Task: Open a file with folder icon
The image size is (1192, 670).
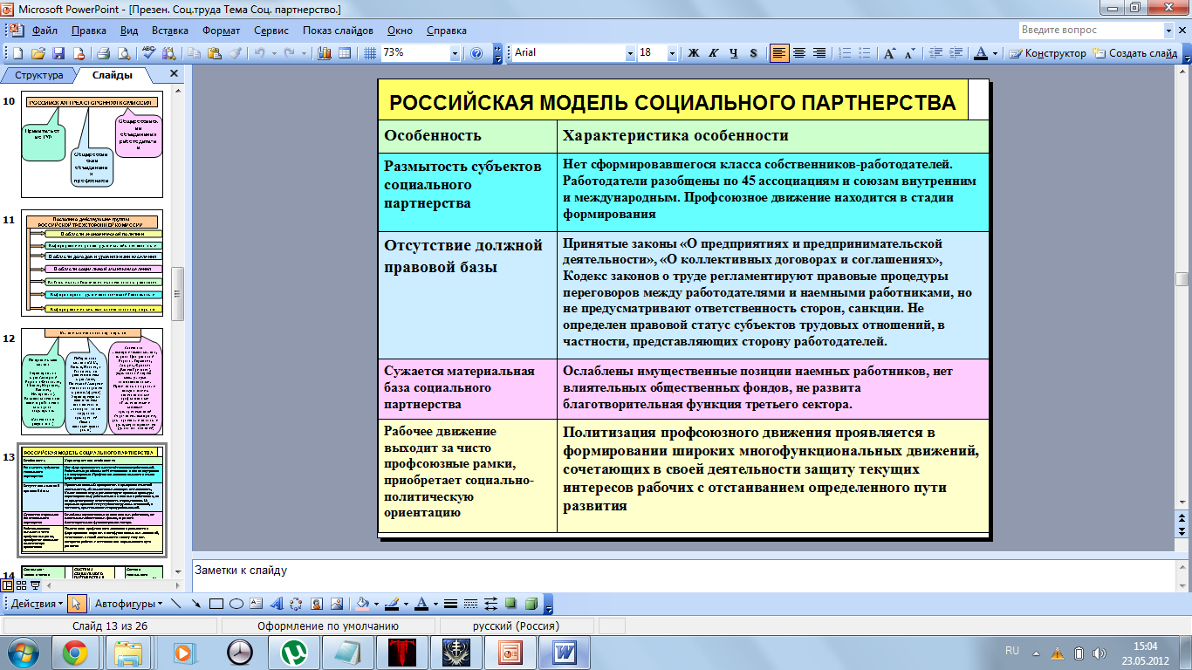Action: point(38,52)
